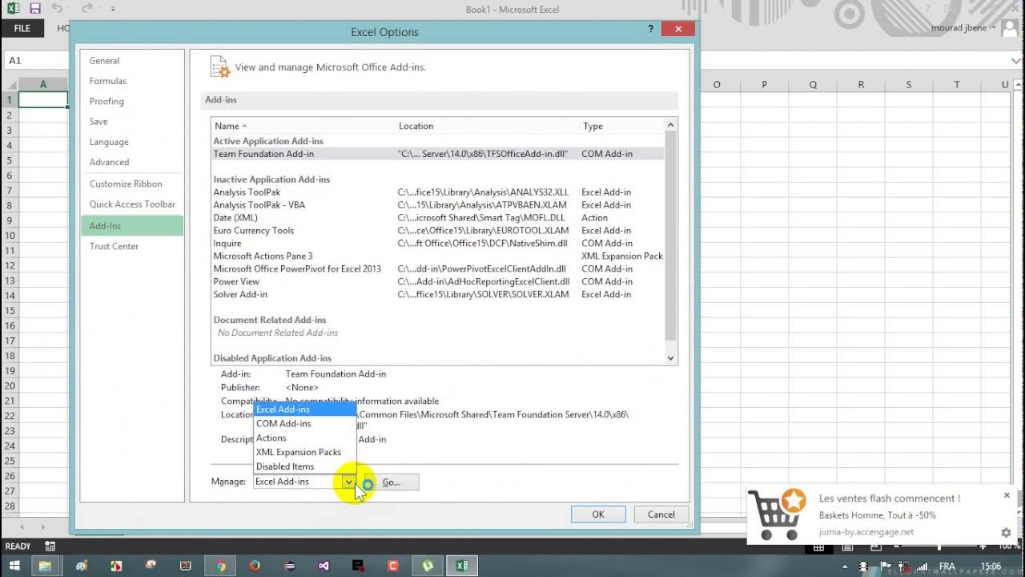The height and width of the screenshot is (577, 1025).
Task: Open the FILE tab
Action: click(22, 28)
